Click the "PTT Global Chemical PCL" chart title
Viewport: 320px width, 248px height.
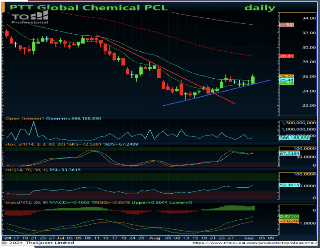[89, 8]
